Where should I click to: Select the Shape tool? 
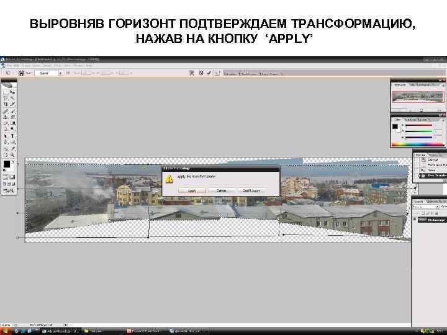coord(12,142)
